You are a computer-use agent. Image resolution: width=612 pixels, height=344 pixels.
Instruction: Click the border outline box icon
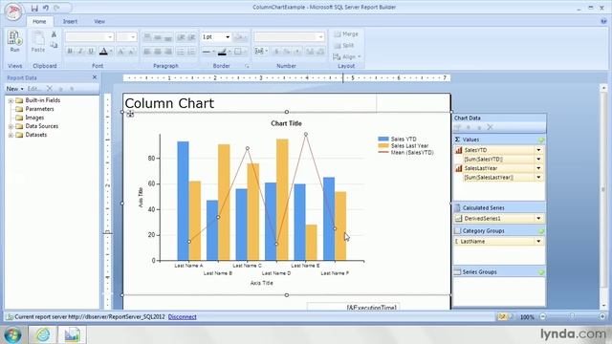[x=238, y=52]
